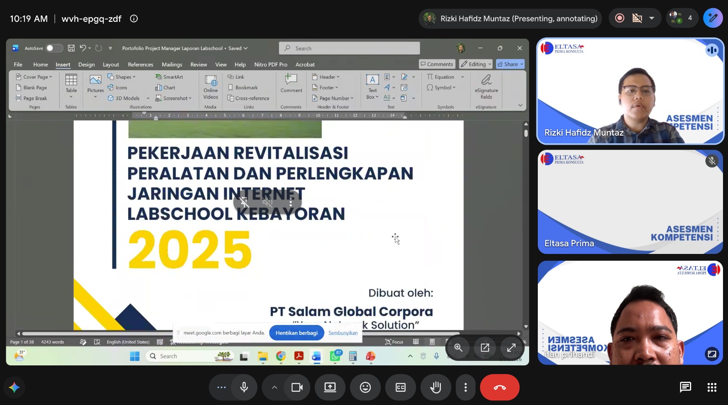728x405 pixels.
Task: Open the File menu in Word
Action: tap(18, 65)
